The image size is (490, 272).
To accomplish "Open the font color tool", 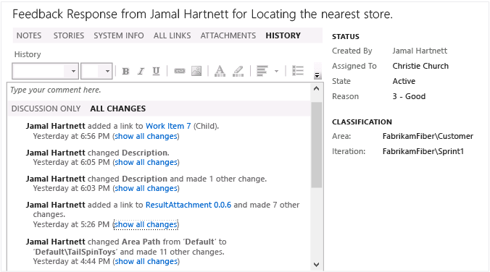I will click(220, 71).
